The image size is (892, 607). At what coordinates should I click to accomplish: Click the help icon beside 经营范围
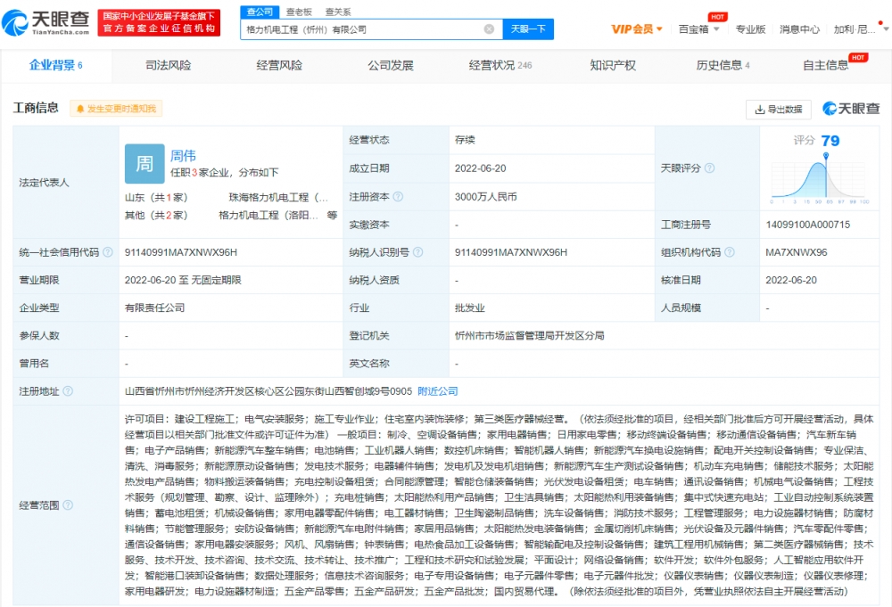[x=68, y=505]
